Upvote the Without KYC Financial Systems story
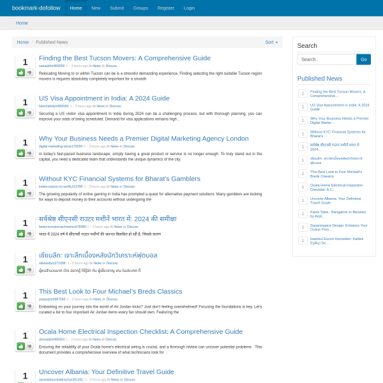 pos(21,193)
